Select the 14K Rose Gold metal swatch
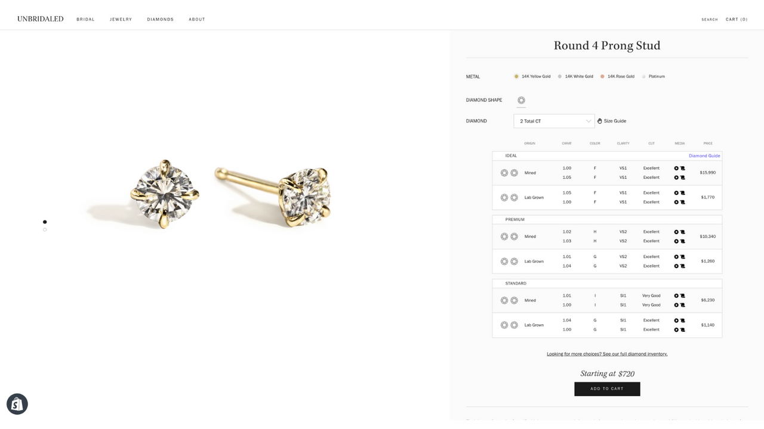 (x=603, y=76)
